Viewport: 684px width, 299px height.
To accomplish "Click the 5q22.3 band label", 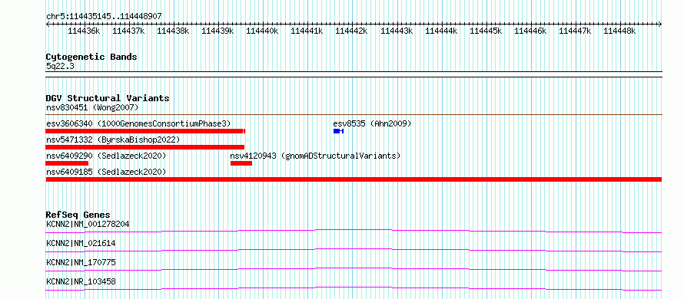I will (x=60, y=67).
